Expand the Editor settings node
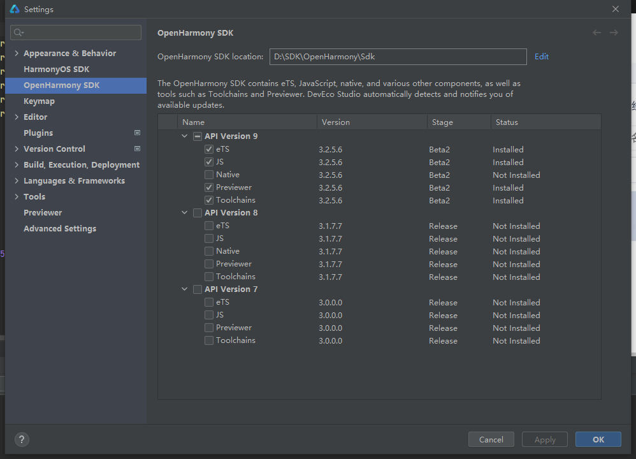 pos(17,117)
